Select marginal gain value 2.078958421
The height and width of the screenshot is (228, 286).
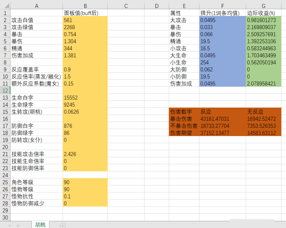click(x=264, y=84)
